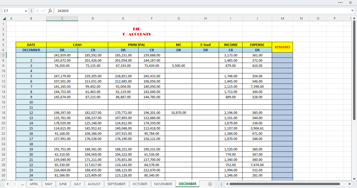Select the DECEMBER sheet tab
This screenshot has height=188, width=357.
pyautogui.click(x=188, y=184)
